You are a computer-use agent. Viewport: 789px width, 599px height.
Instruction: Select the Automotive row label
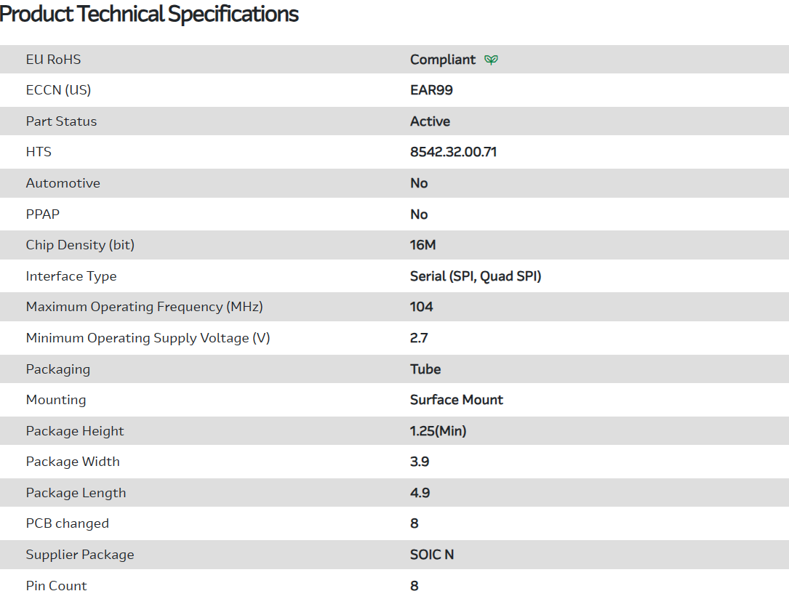[63, 183]
